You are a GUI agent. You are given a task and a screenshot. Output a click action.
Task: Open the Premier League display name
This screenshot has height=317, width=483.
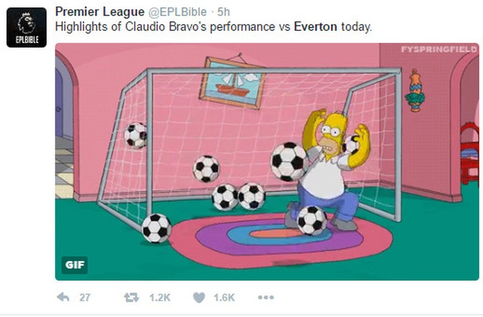coord(100,12)
